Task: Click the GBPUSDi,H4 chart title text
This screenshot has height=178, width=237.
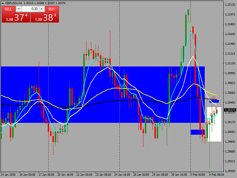Action: [14, 3]
